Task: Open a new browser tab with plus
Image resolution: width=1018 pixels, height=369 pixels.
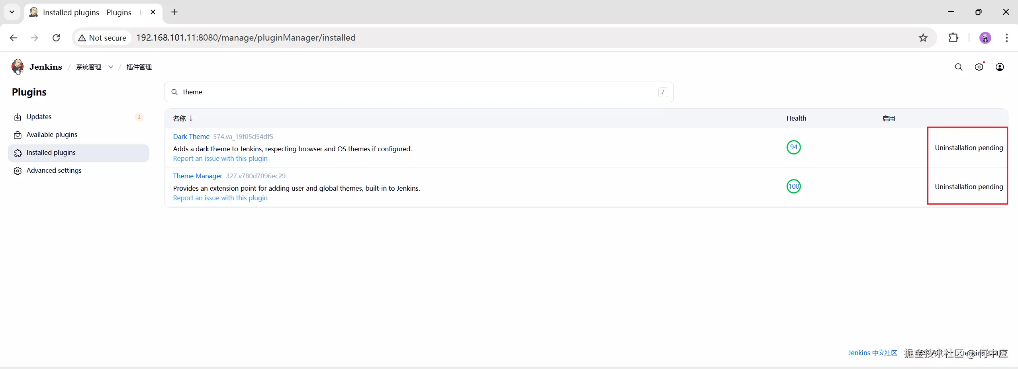Action: 174,12
